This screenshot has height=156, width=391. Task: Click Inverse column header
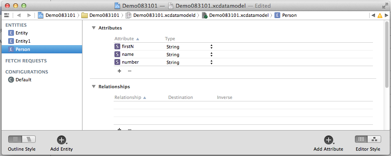click(x=225, y=97)
